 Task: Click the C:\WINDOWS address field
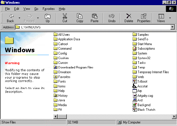coord(94,27)
